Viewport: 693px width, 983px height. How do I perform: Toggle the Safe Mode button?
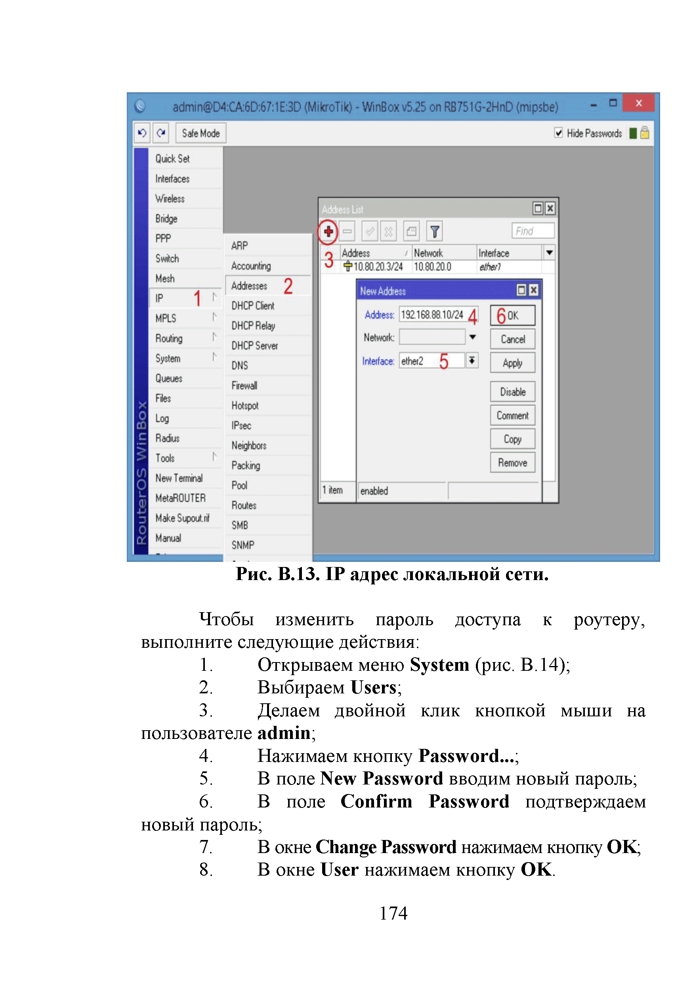(x=201, y=133)
